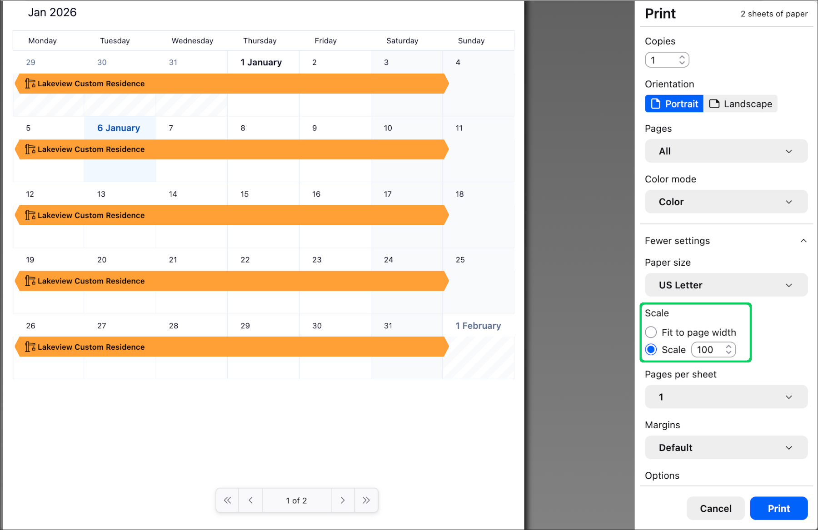Select the Scale radio button
Screen dimensions: 818x530
click(651, 350)
